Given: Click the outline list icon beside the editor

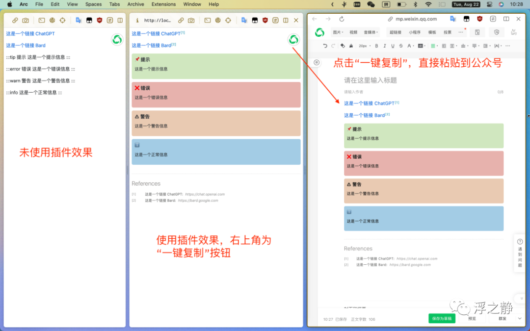Looking at the screenshot, I should click(317, 62).
